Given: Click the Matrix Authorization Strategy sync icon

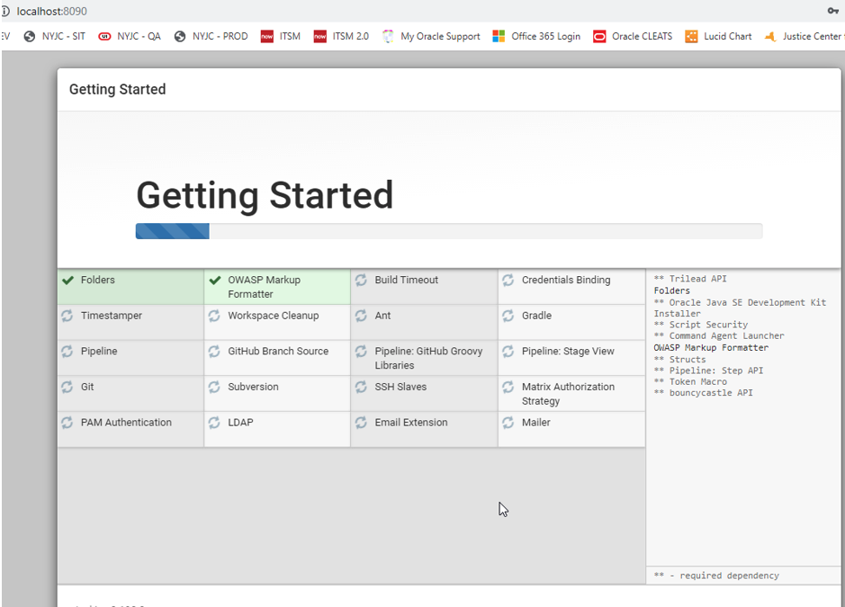Looking at the screenshot, I should [508, 387].
